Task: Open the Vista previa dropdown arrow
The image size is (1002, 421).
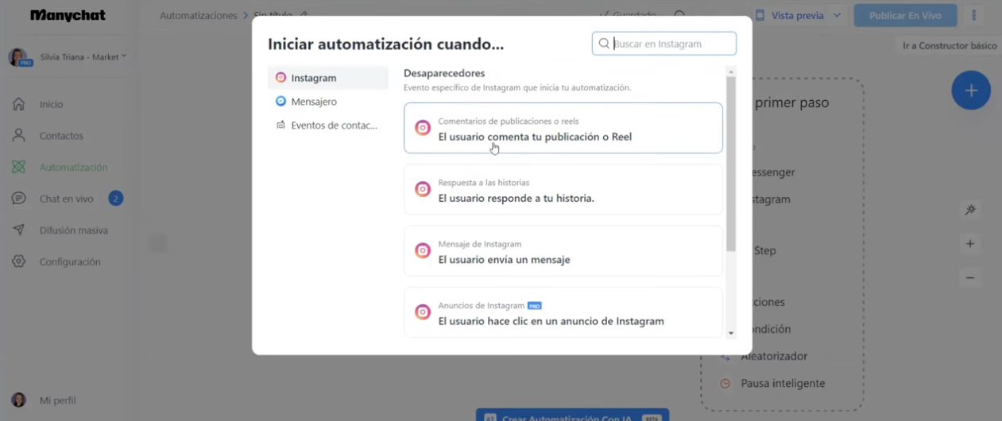Action: pos(837,15)
